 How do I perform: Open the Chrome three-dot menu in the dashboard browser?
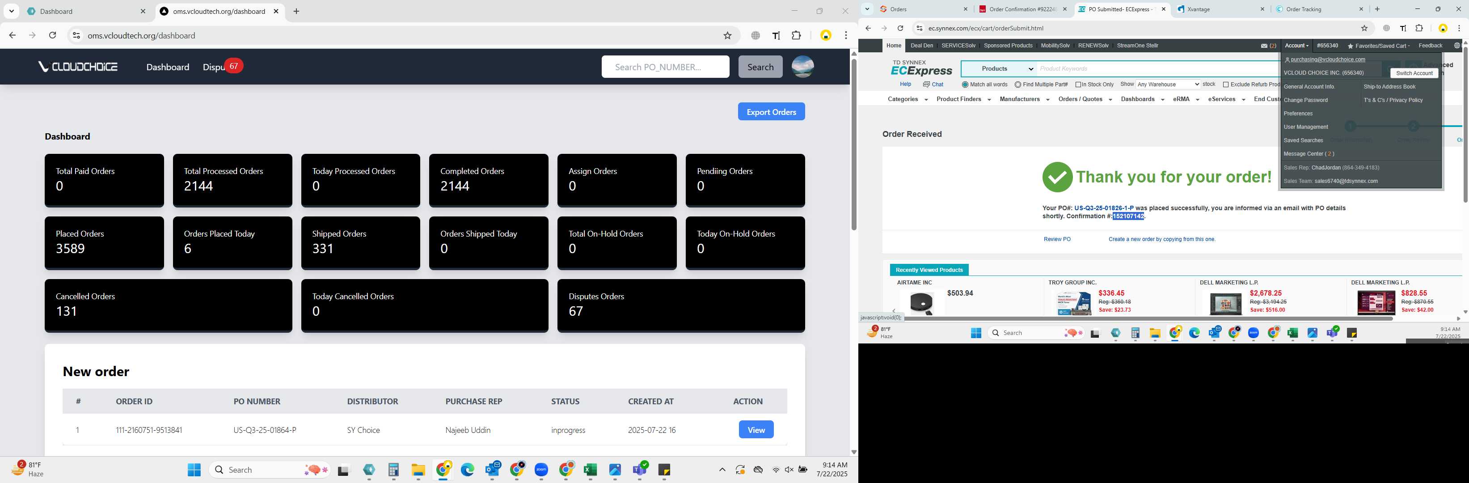pos(846,35)
